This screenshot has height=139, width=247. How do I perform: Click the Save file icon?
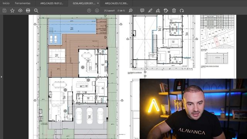pos(4,10)
